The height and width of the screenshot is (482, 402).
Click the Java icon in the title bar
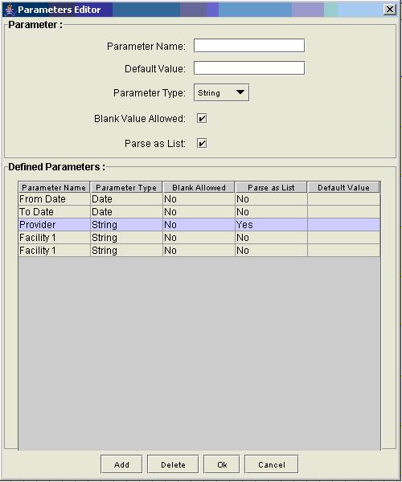(10, 9)
